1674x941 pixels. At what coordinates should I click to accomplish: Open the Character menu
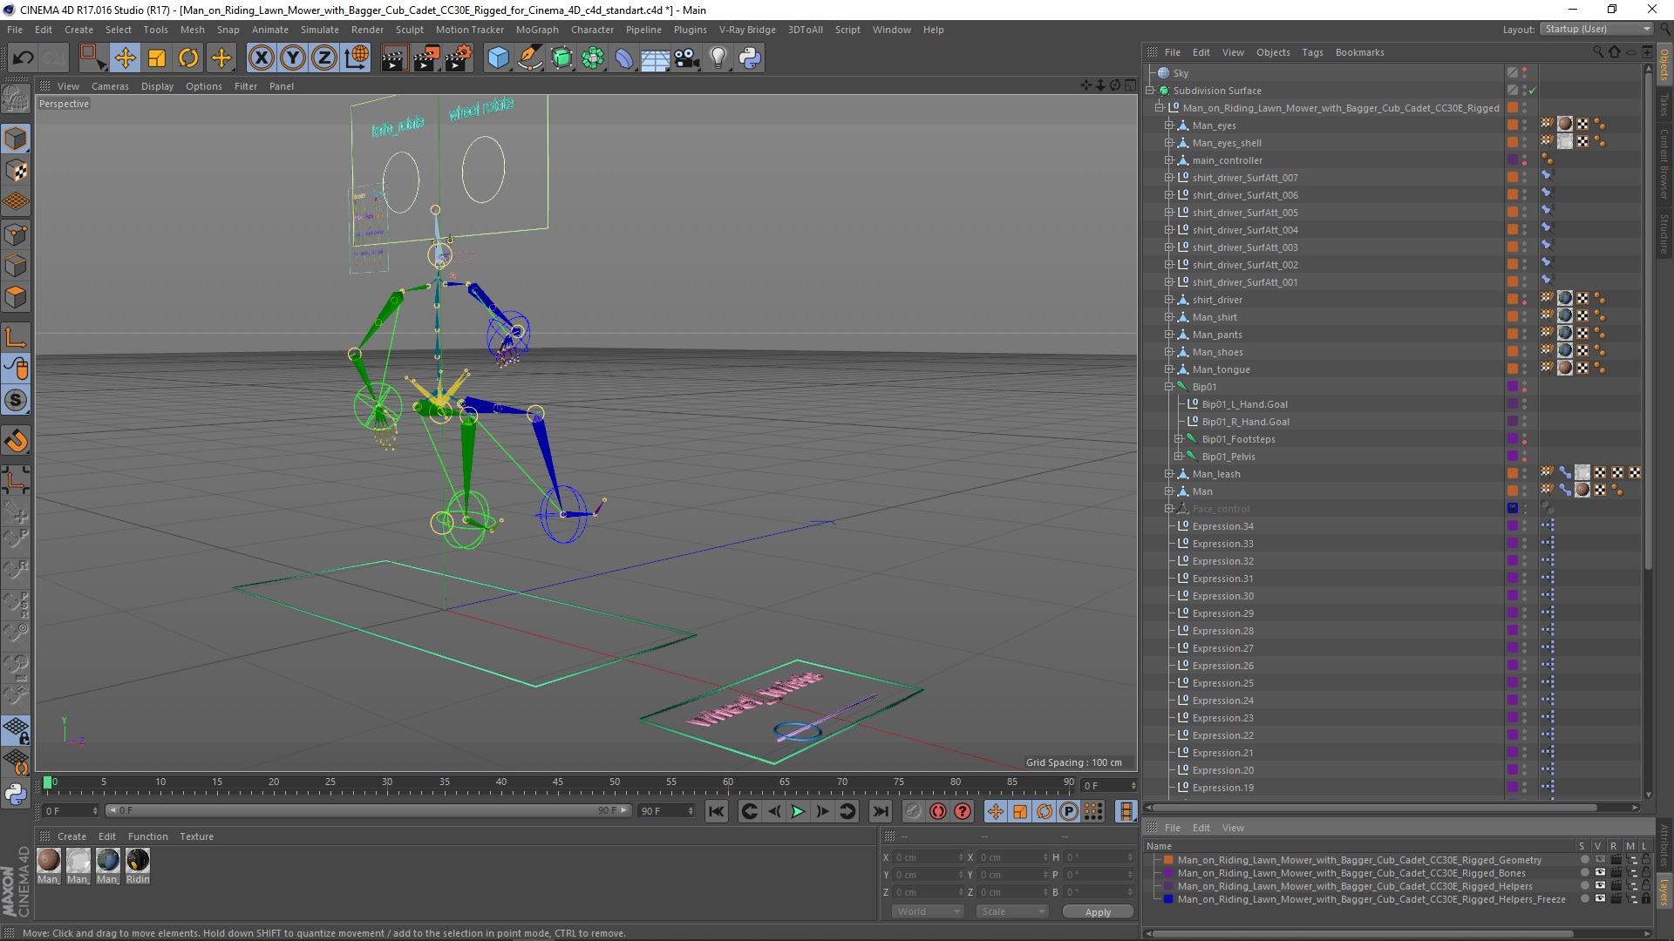592,30
